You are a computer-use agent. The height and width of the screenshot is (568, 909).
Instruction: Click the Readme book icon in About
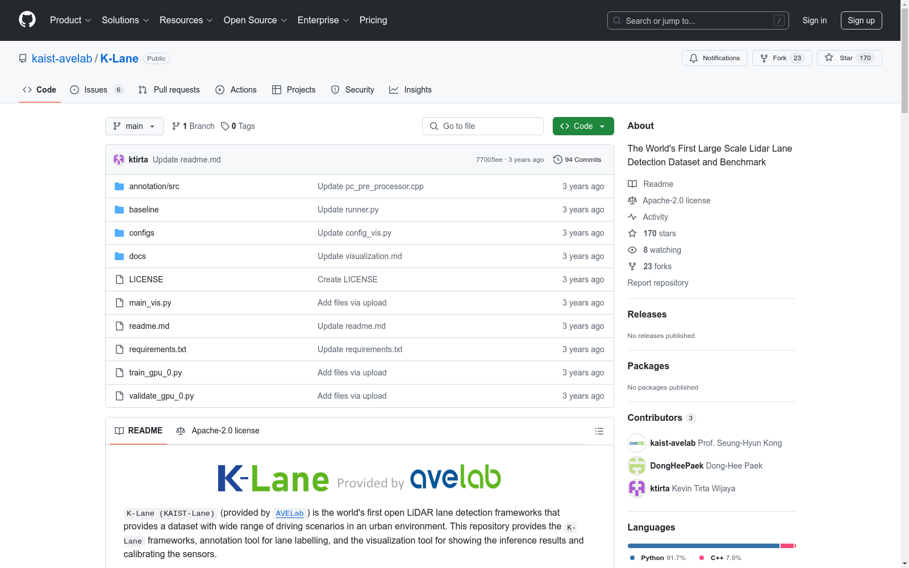coord(632,184)
